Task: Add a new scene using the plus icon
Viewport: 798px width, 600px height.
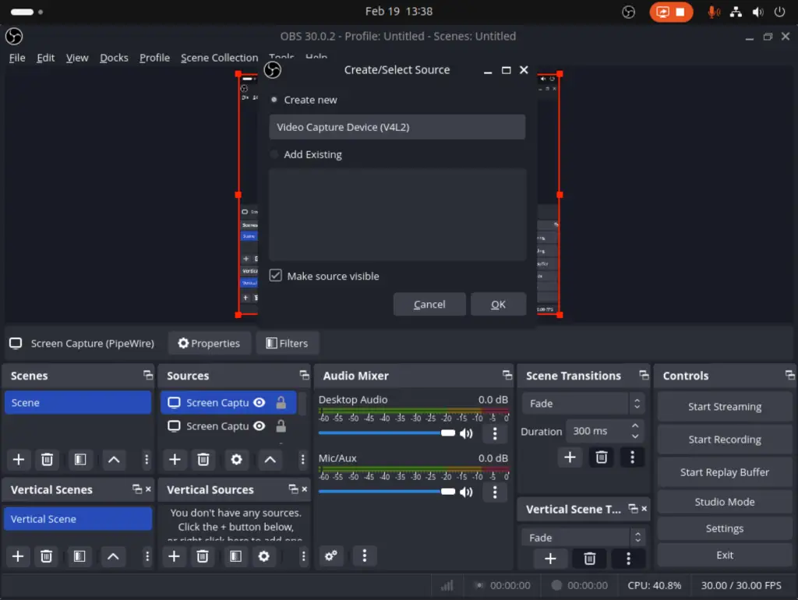Action: pyautogui.click(x=18, y=460)
